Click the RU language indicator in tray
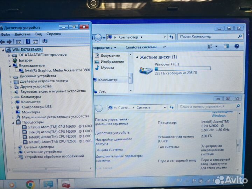Image resolution: width=252 pixels, height=189 pixels. pyautogui.click(x=179, y=180)
